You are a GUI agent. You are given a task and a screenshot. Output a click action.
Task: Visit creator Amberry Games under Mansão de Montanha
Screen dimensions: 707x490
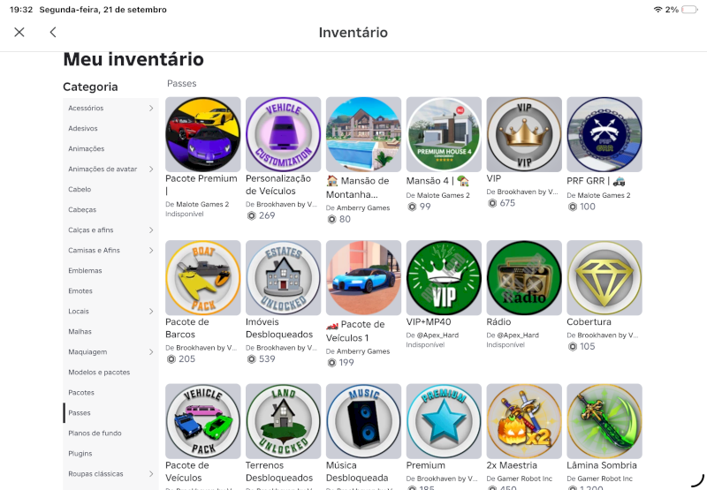point(363,207)
